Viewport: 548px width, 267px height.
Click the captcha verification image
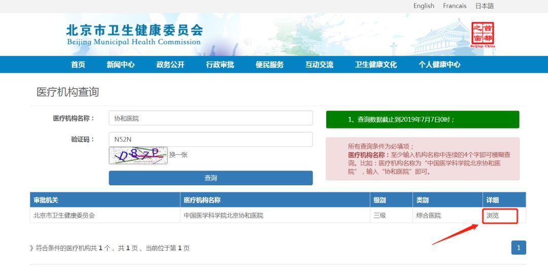[x=138, y=155]
